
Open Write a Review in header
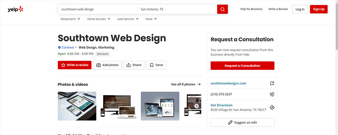278,9
